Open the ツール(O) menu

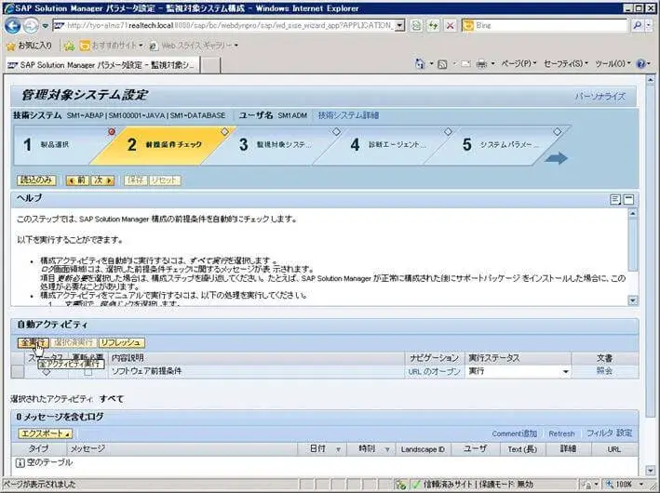613,63
